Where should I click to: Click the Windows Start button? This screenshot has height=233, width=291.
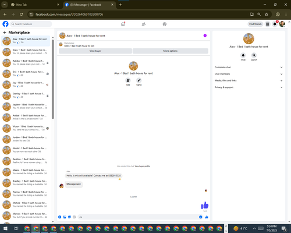(x=5, y=228)
